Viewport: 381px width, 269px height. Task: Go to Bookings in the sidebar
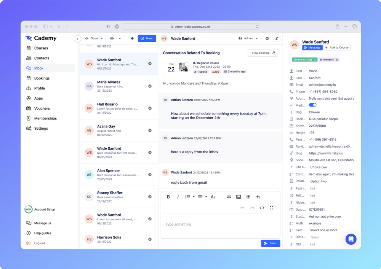pyautogui.click(x=42, y=78)
